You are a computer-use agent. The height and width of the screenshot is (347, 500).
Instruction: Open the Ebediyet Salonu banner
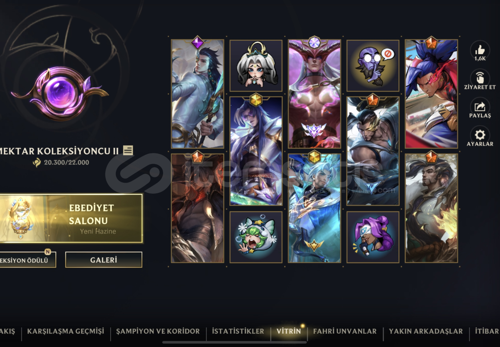click(71, 218)
